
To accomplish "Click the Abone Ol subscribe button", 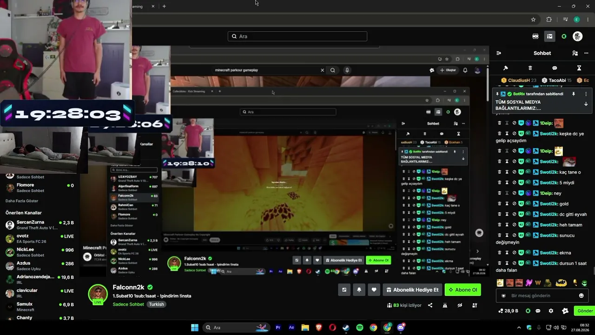I will (463, 290).
